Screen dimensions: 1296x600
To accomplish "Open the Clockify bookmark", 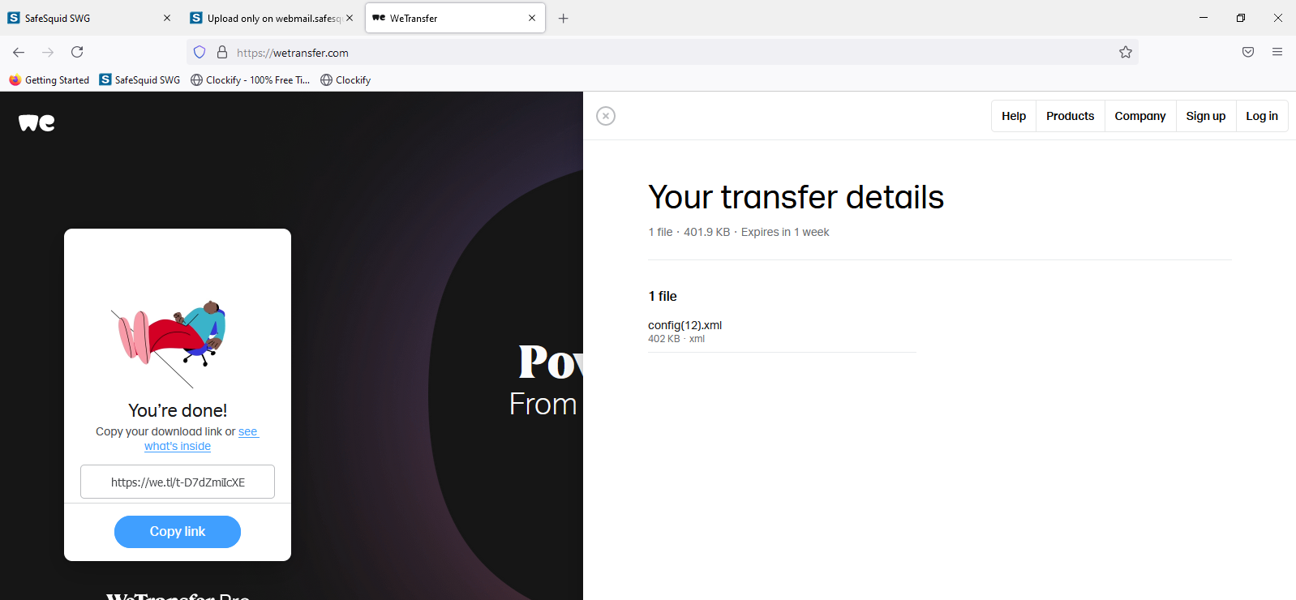I will (x=345, y=79).
